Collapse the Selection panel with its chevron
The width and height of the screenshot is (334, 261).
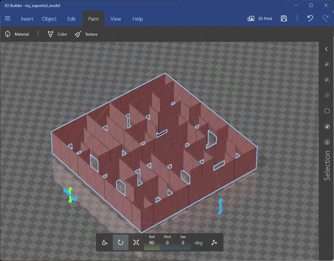(x=326, y=49)
